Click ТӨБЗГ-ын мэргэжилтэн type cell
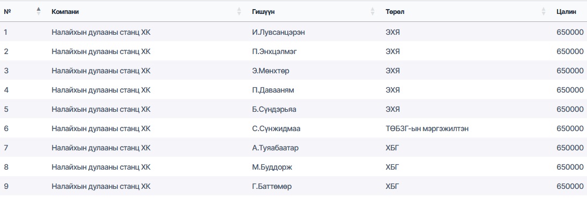 coord(427,129)
